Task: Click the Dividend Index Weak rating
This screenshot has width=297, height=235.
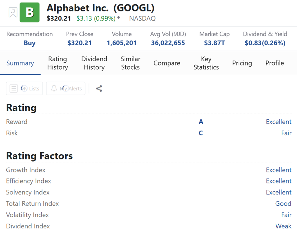Action: 283,226
